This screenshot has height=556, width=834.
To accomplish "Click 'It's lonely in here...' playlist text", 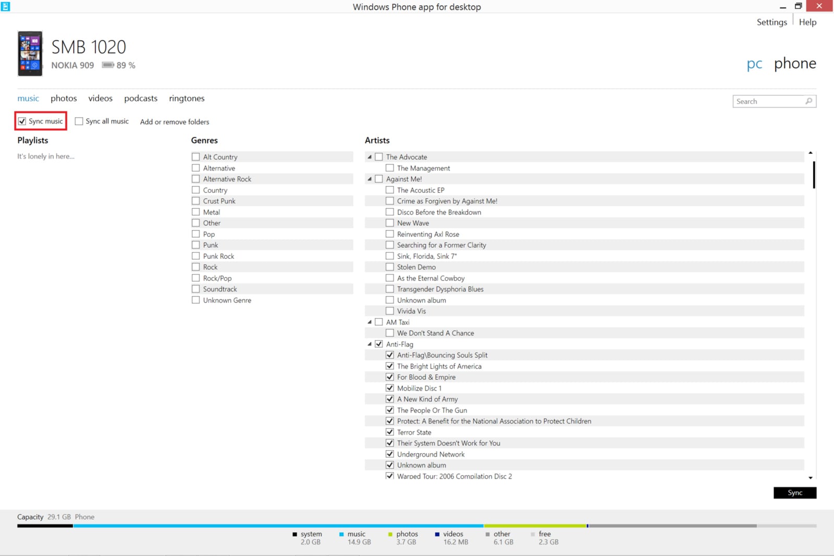I will (x=46, y=156).
